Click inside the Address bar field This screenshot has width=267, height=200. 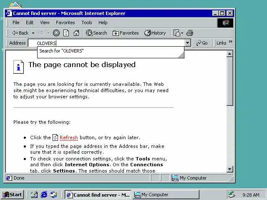point(106,43)
